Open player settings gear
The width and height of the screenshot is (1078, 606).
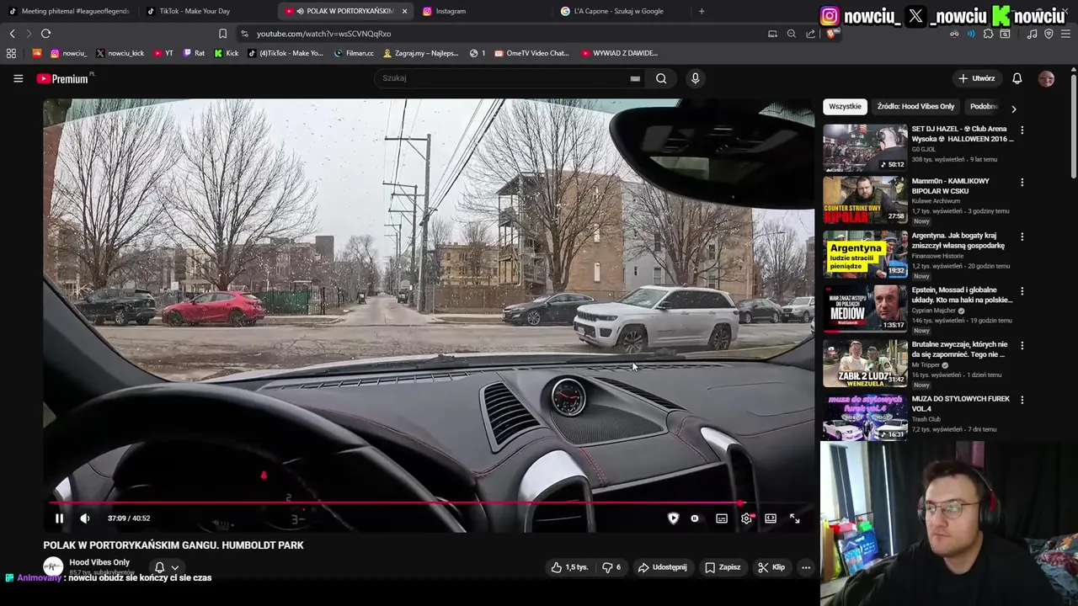[x=746, y=518]
